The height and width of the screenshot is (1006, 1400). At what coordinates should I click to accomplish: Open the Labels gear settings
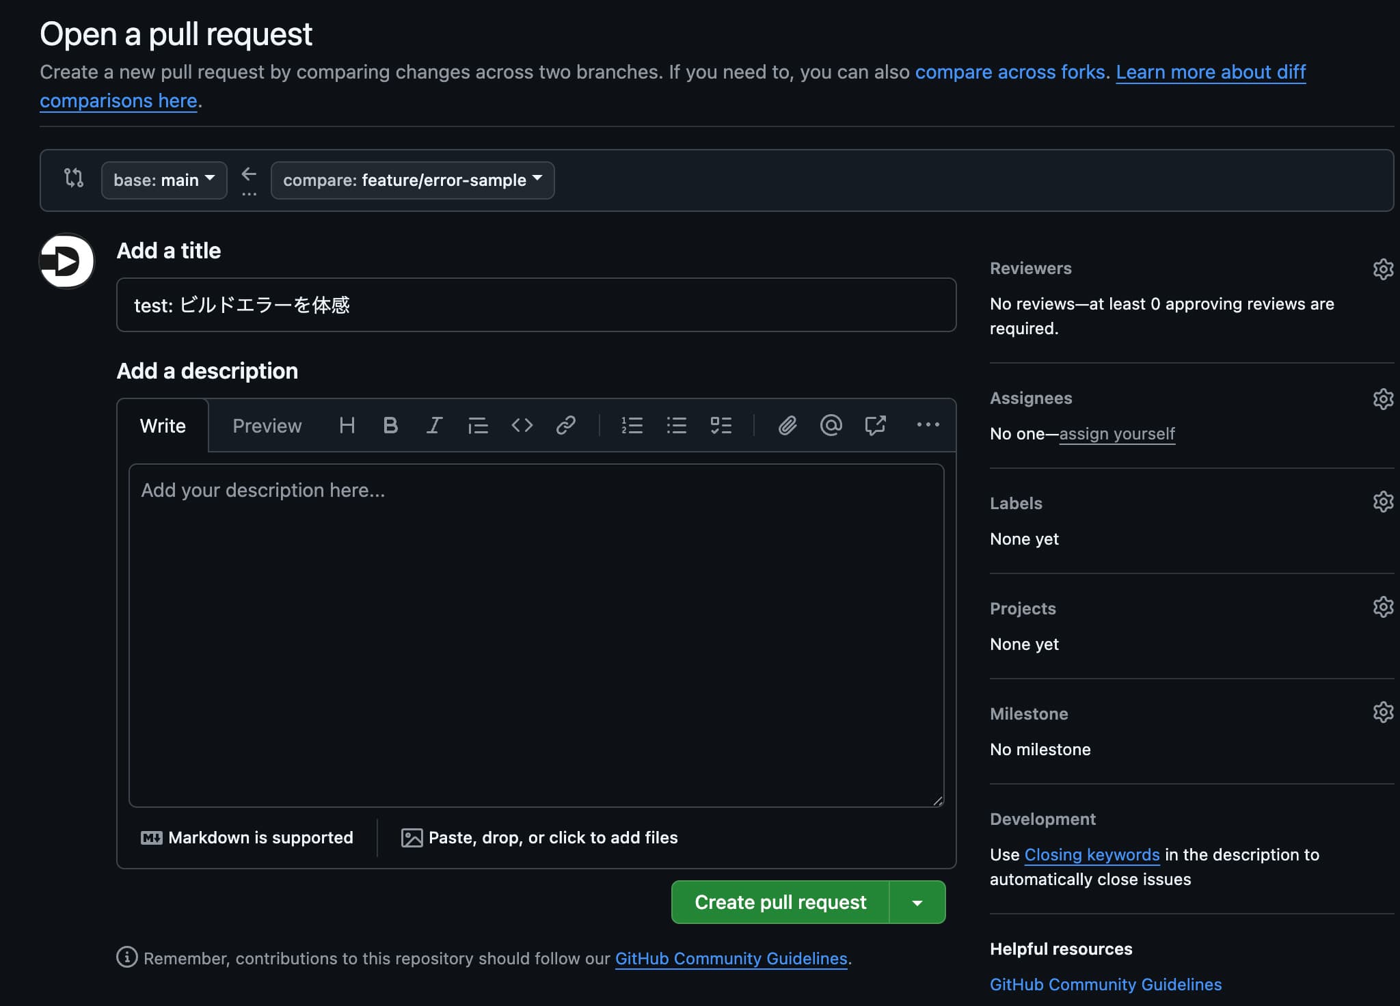pyautogui.click(x=1383, y=502)
